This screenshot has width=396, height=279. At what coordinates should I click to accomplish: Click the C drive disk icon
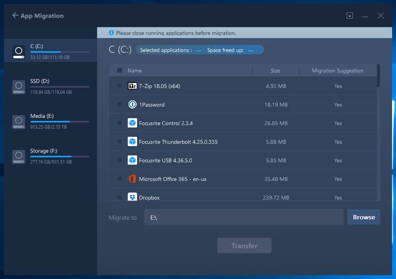point(19,52)
